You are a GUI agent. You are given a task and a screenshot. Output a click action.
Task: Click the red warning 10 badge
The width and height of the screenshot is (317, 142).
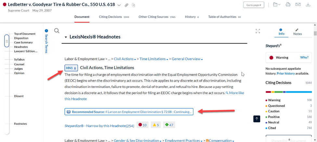(x=142, y=125)
